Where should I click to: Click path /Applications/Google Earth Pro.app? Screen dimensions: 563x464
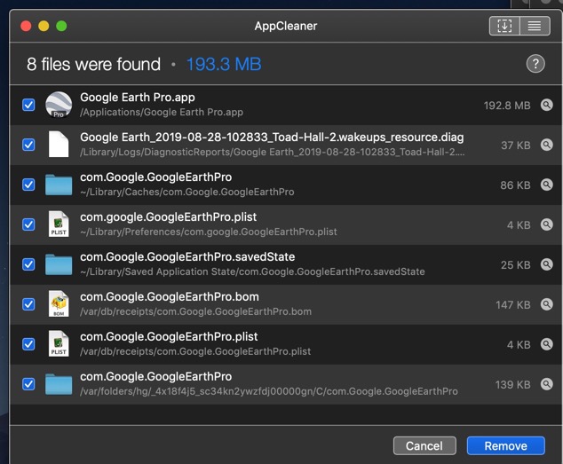(162, 113)
